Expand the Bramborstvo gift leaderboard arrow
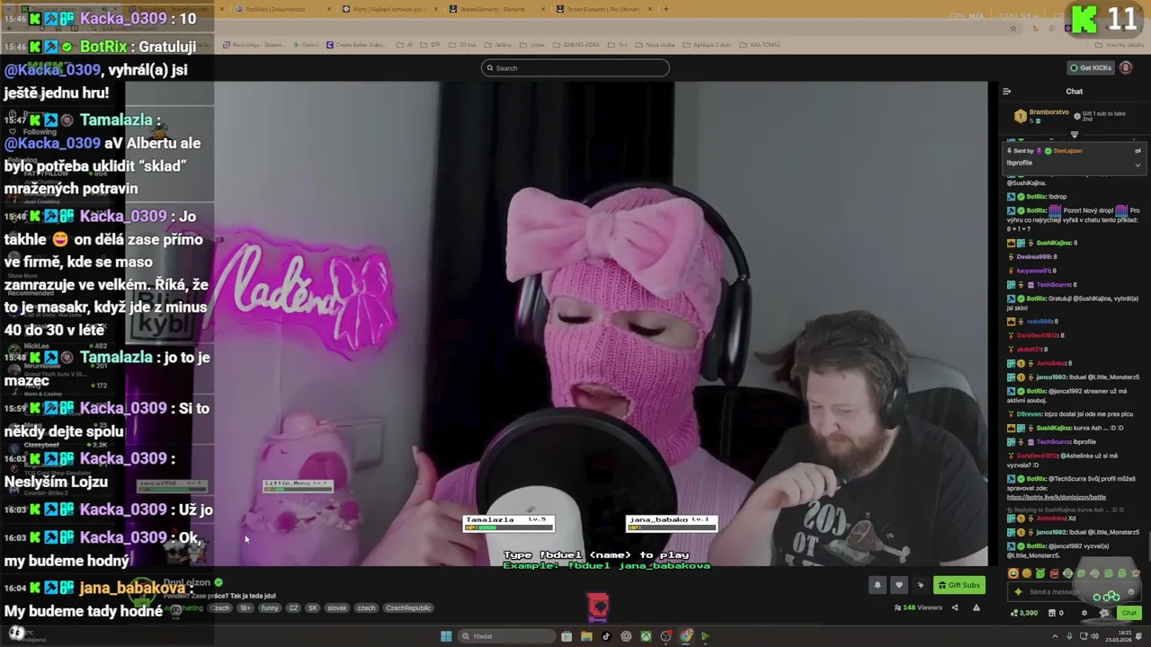This screenshot has width=1151, height=647. tap(1074, 135)
